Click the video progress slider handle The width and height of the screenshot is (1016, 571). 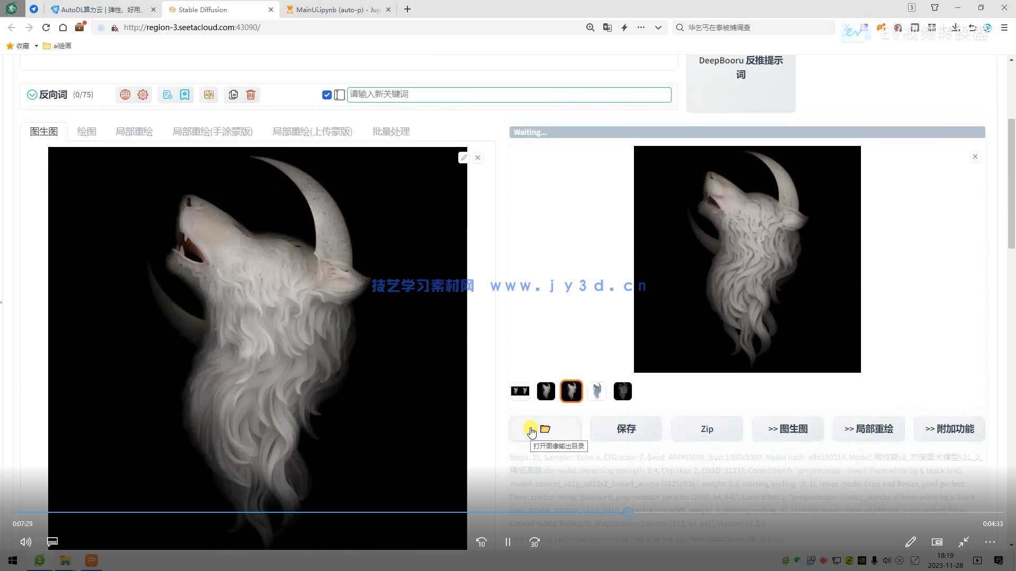[x=628, y=512]
